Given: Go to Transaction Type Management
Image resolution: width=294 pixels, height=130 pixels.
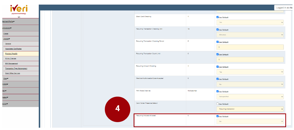Looking at the screenshot, I should click(x=16, y=69).
